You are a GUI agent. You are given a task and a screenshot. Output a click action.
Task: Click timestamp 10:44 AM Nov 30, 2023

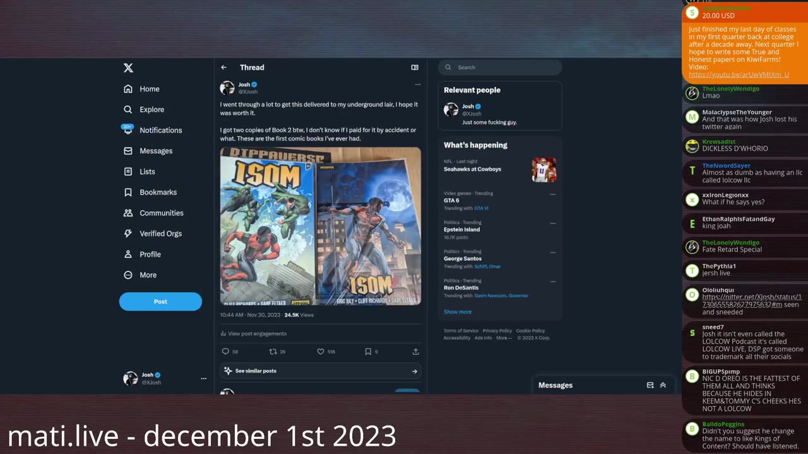[x=251, y=315]
